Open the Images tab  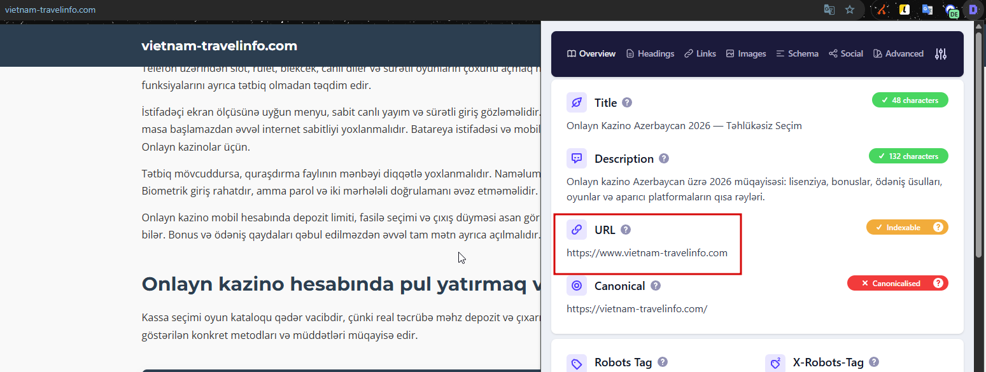click(x=746, y=54)
